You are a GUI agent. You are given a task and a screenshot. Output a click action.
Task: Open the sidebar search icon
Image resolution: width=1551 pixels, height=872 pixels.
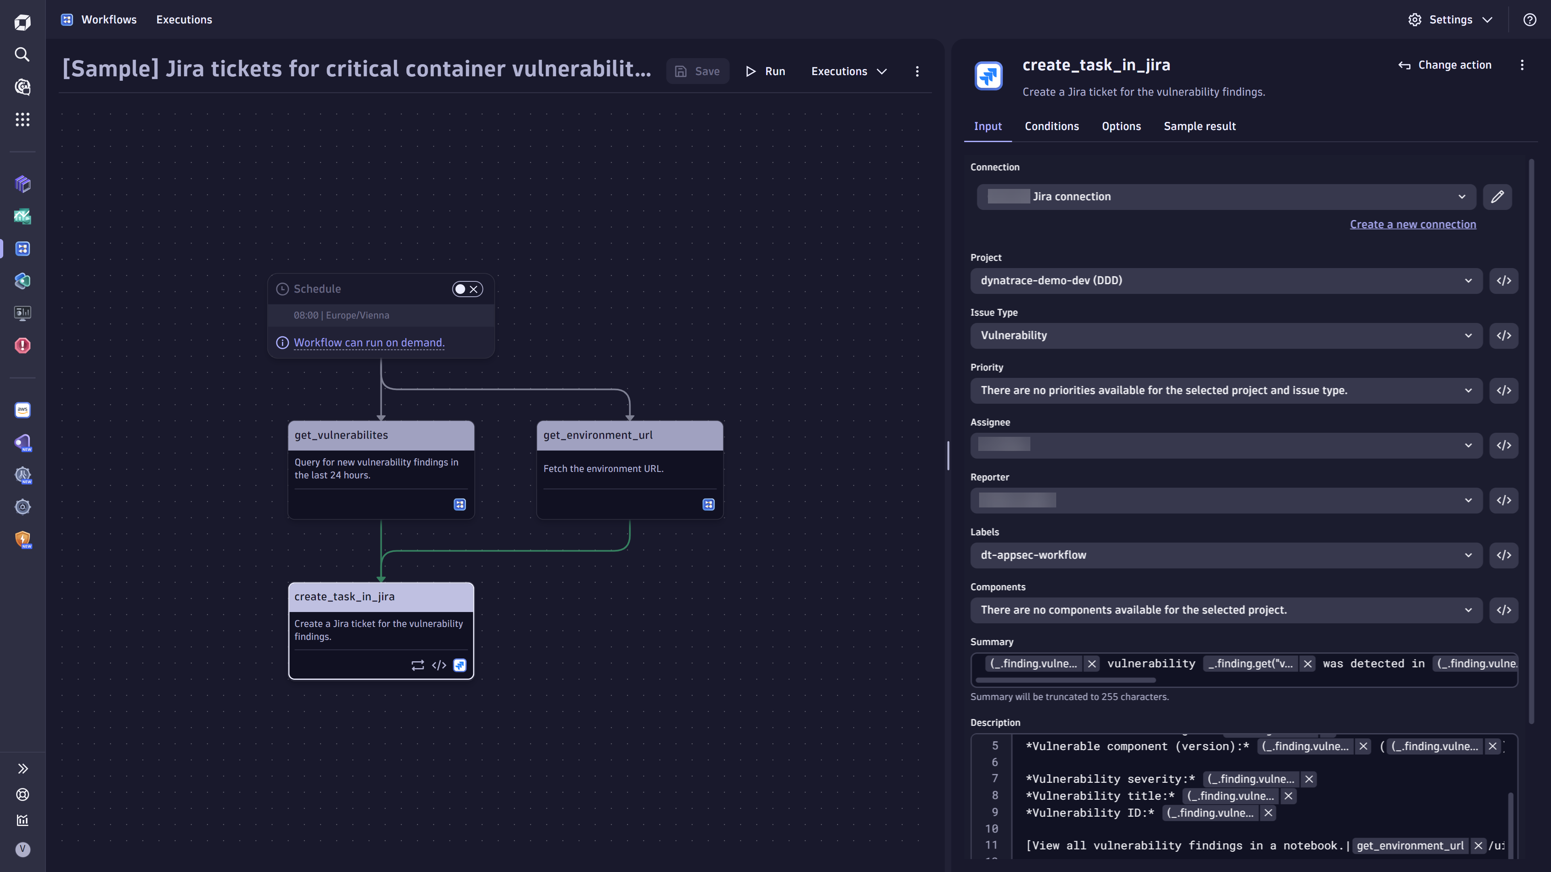tap(22, 55)
